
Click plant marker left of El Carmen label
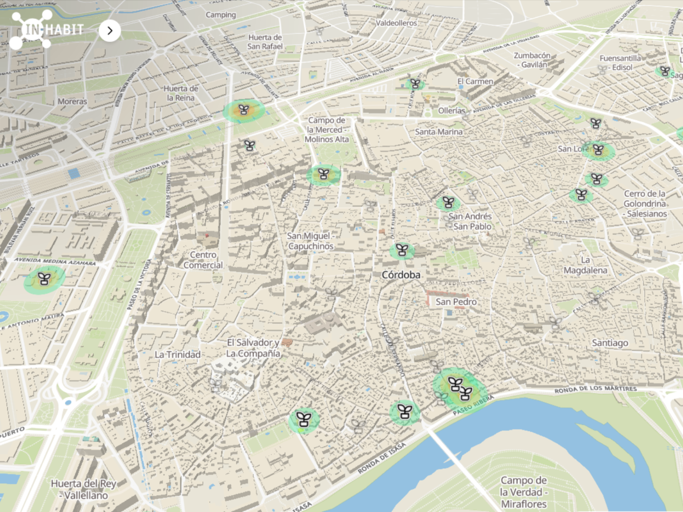click(415, 84)
